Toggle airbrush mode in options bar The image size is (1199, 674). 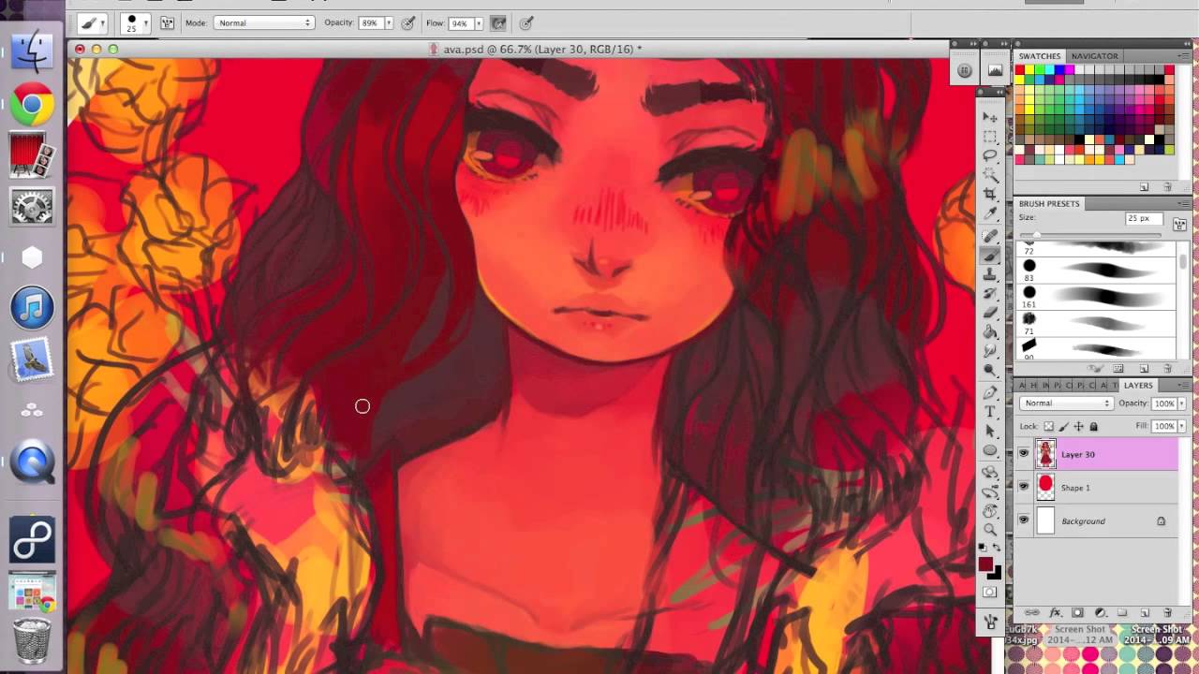pos(498,22)
